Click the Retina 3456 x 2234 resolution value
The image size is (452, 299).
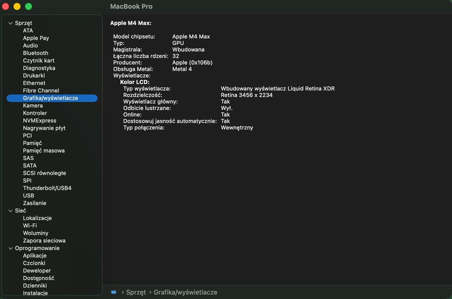coord(246,95)
